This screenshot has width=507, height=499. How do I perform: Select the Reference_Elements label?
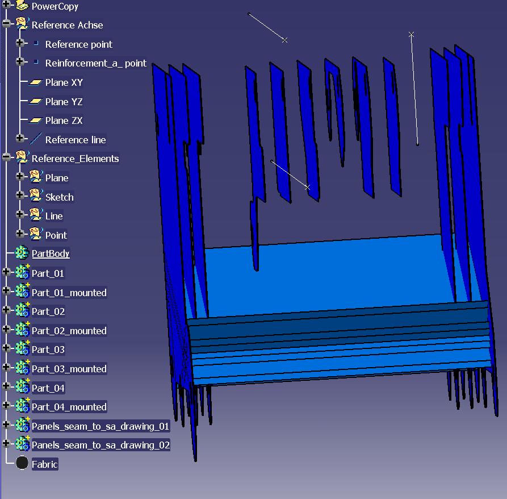76,159
